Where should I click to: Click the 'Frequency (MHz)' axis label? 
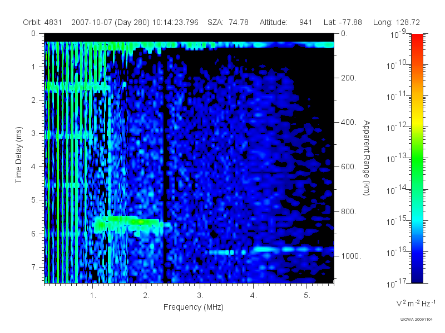(193, 307)
